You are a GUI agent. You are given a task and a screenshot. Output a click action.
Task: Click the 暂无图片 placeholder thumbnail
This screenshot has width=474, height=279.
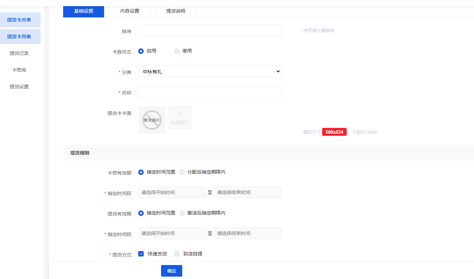[152, 120]
